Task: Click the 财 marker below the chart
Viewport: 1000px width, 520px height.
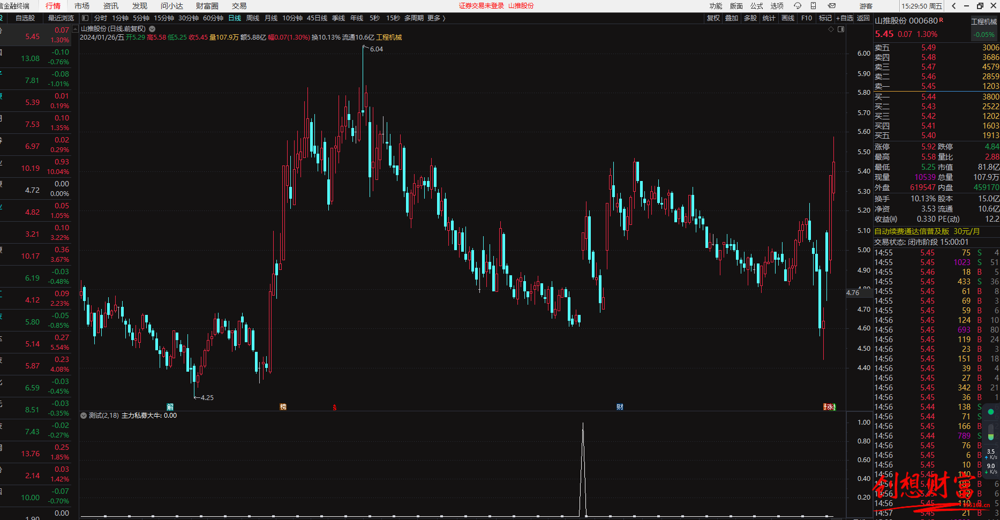Action: click(620, 407)
